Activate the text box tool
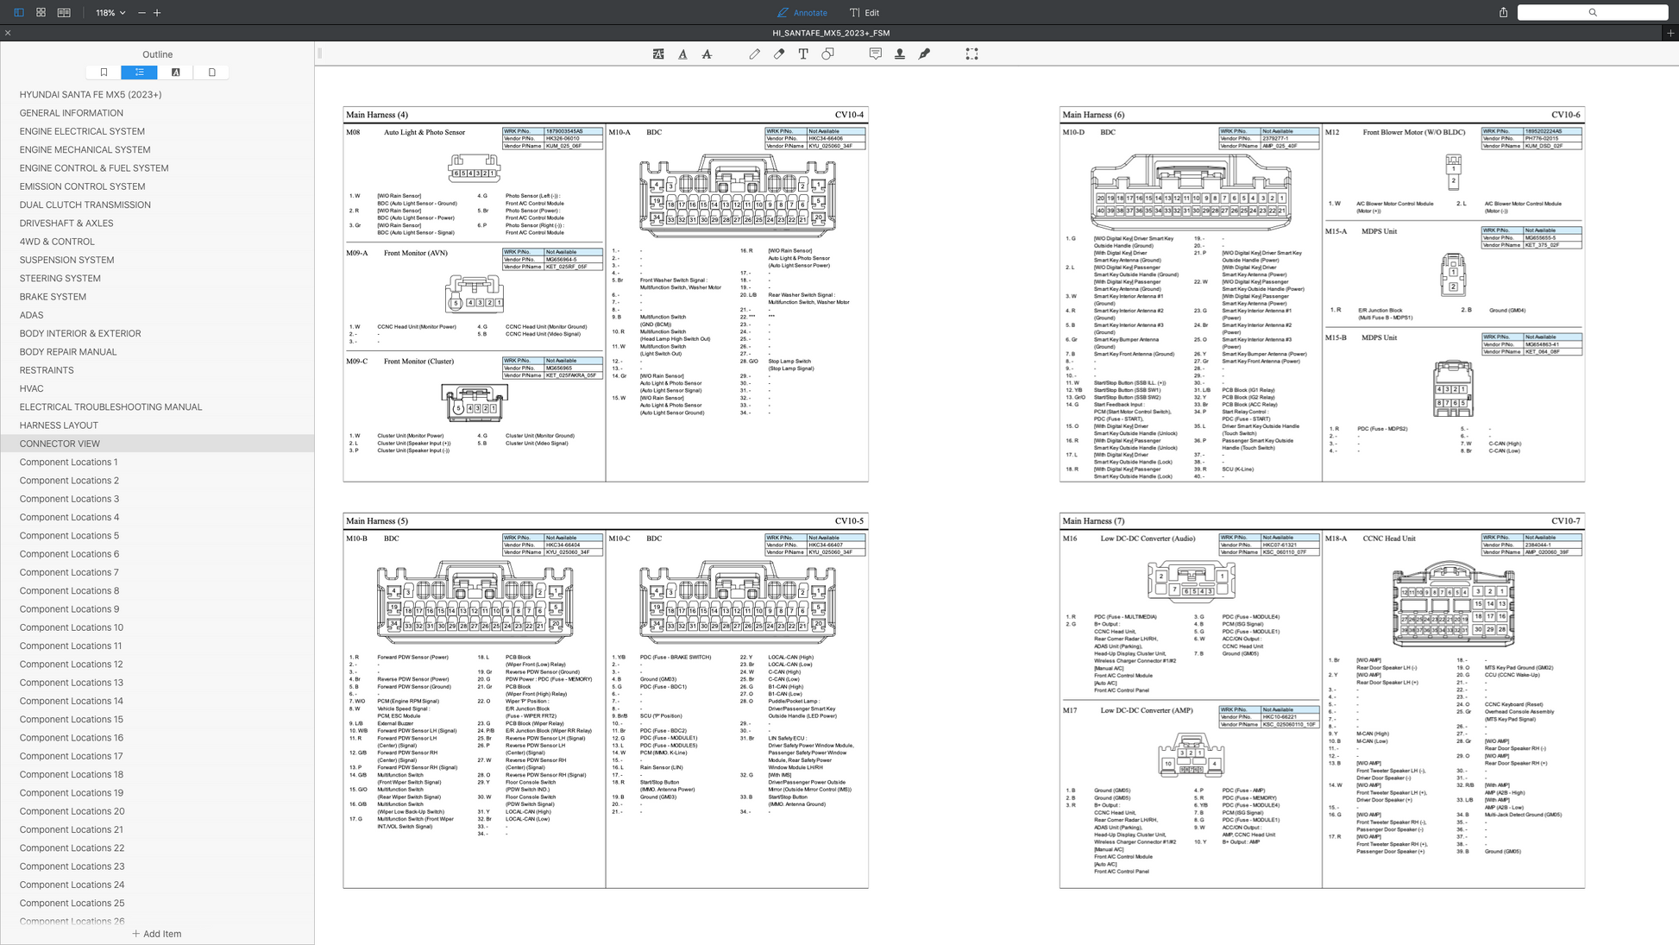This screenshot has width=1679, height=945. click(x=803, y=54)
